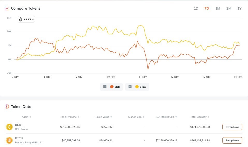The height and width of the screenshot is (147, 248).
Task: Click the yellow BTCB legend dot
Action: tap(137, 87)
